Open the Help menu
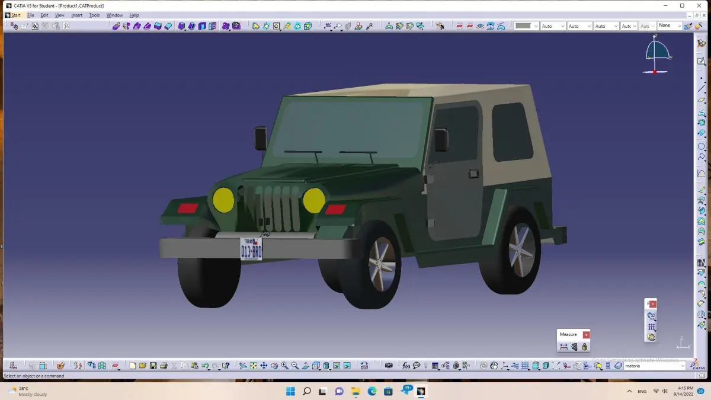The image size is (711, 400). pos(134,15)
